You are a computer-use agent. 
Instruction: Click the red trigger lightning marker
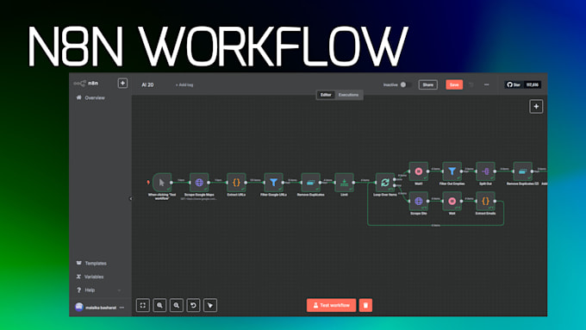[x=148, y=183]
